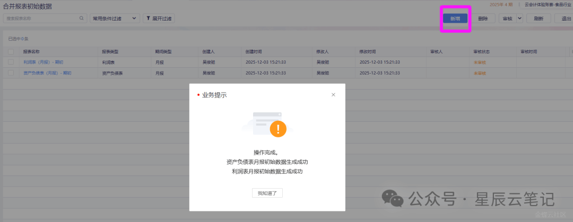
Task: Check the 资产负债表（月报）row checkbox
Action: [x=11, y=73]
